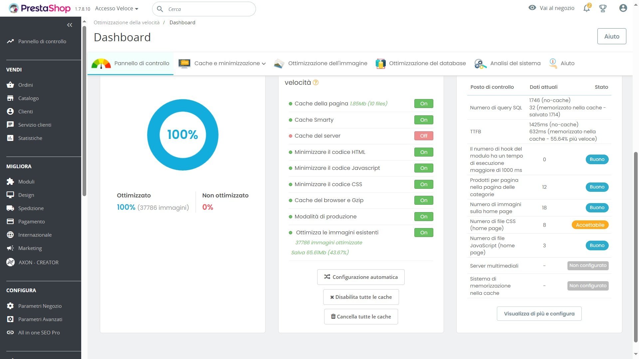Open Cache e minimizzazione dropdown tab

[x=222, y=63]
